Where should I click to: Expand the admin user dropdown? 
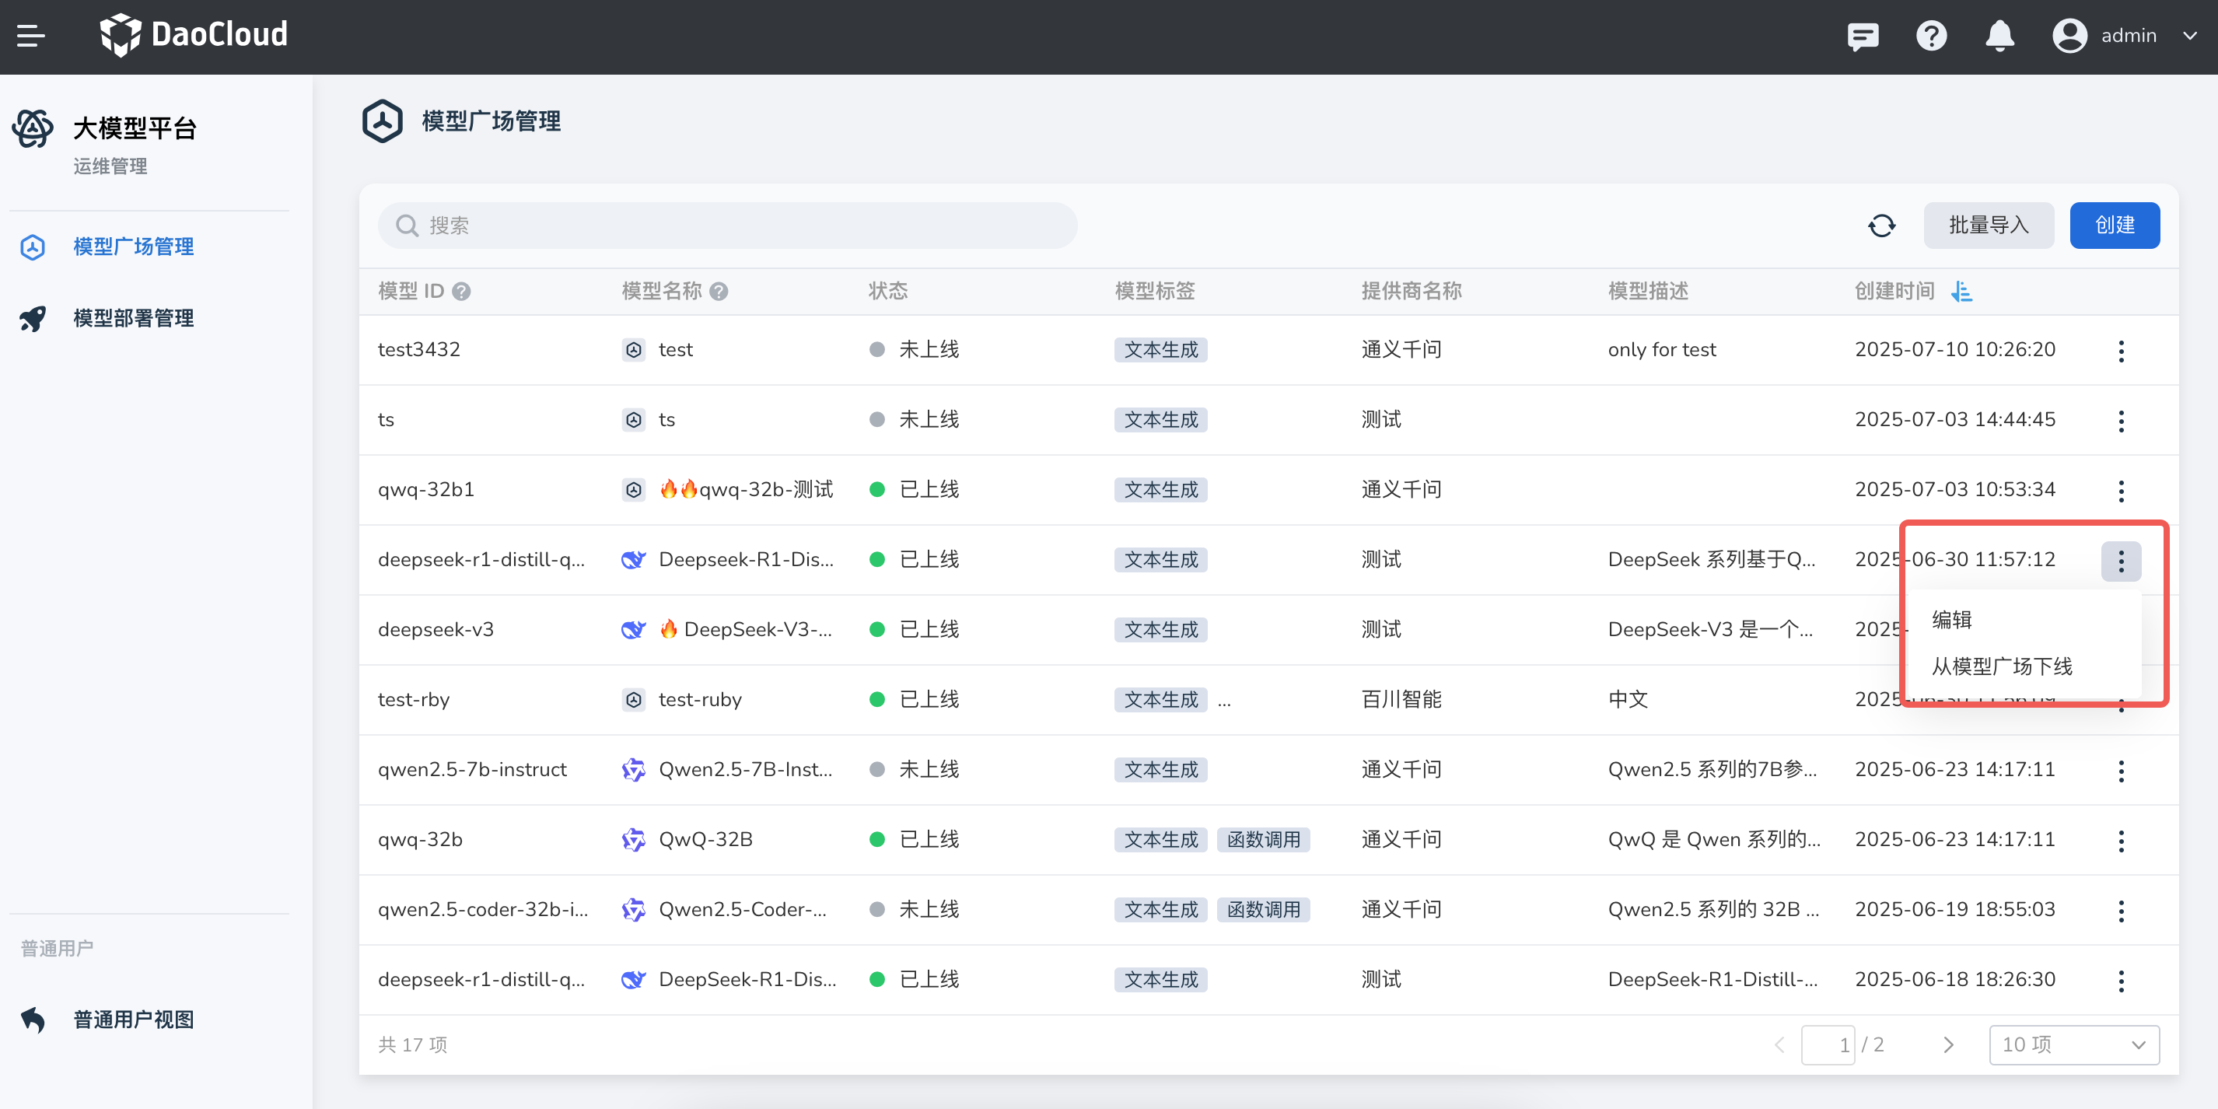(2188, 36)
